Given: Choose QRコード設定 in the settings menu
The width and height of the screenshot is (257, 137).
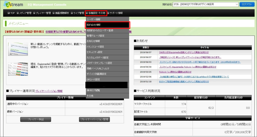Looking at the screenshot, I should (x=108, y=79).
